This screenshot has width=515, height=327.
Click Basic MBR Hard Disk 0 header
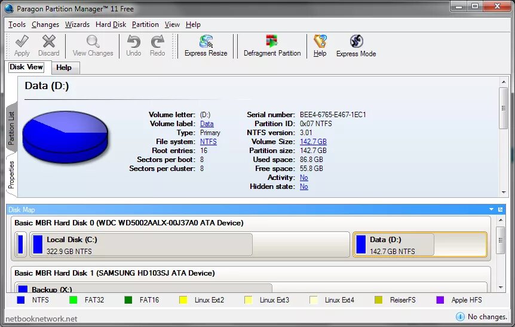(129, 223)
